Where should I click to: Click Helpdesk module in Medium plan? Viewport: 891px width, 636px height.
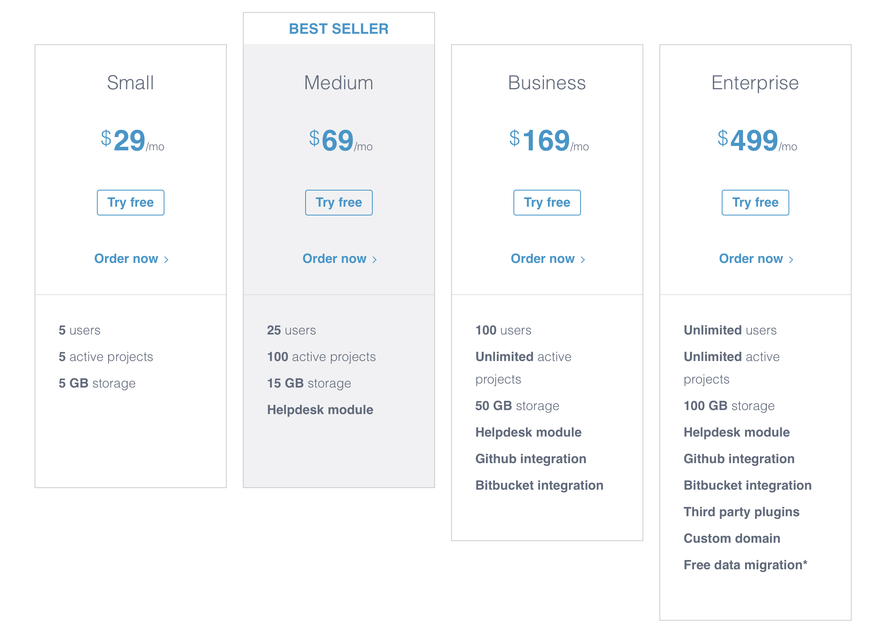click(320, 410)
